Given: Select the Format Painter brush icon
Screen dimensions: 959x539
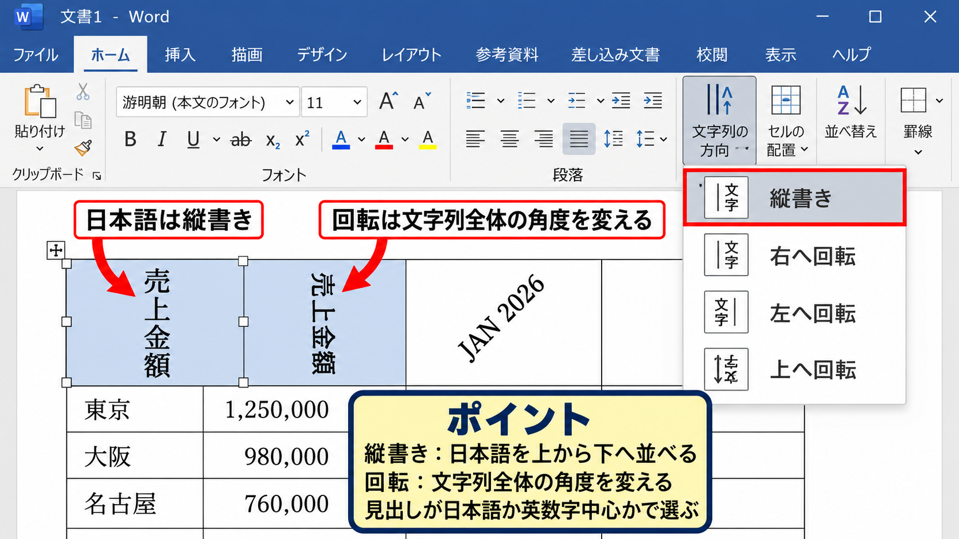Looking at the screenshot, I should coord(83,148).
